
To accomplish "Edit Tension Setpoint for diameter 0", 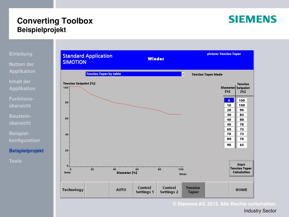I will 242,100.
